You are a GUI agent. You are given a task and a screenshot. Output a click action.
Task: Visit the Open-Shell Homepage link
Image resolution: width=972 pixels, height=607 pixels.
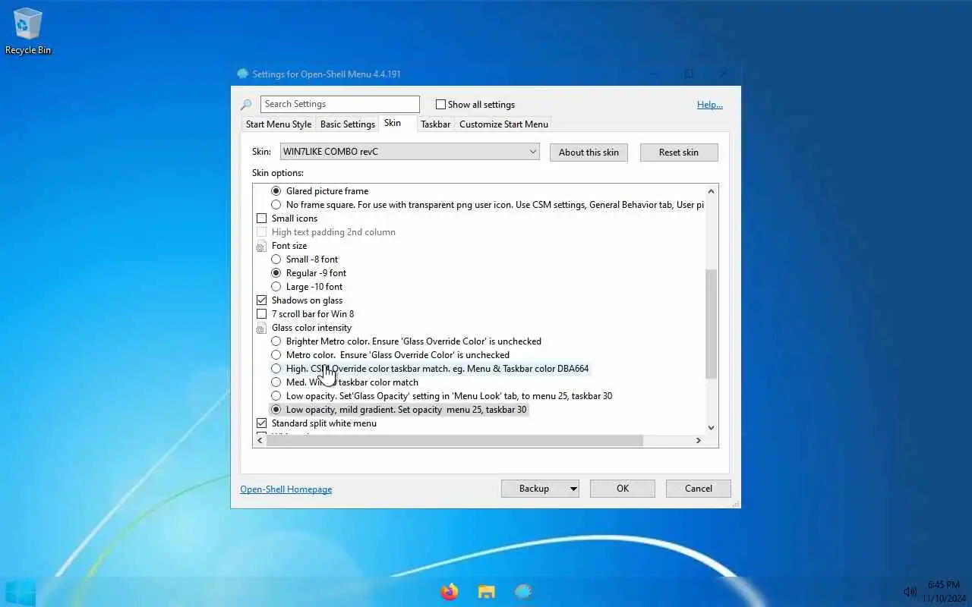(286, 489)
